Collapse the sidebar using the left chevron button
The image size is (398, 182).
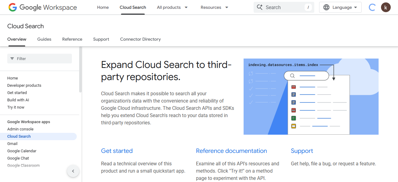[73, 171]
